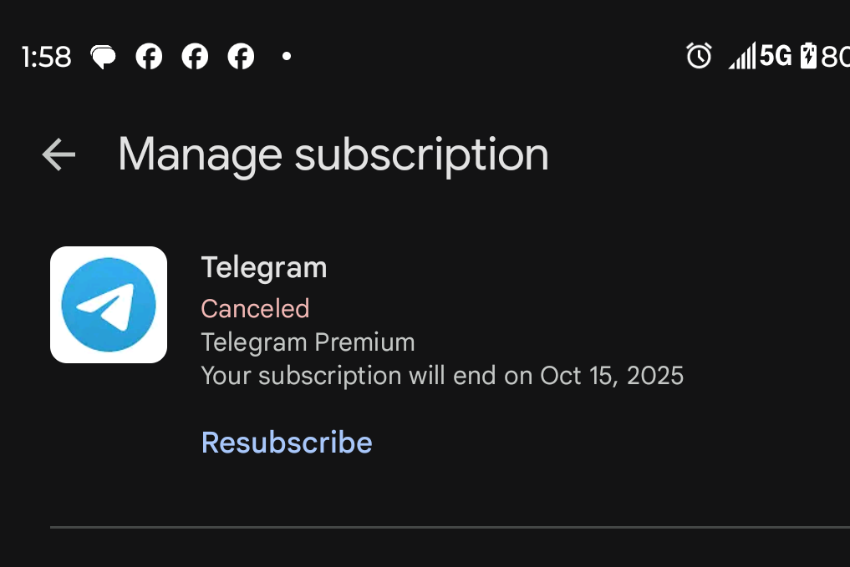850x567 pixels.
Task: Tap the signal strength bars icon
Action: [x=741, y=56]
